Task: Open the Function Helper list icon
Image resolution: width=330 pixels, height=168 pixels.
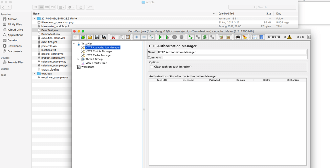Action: tap(254, 37)
